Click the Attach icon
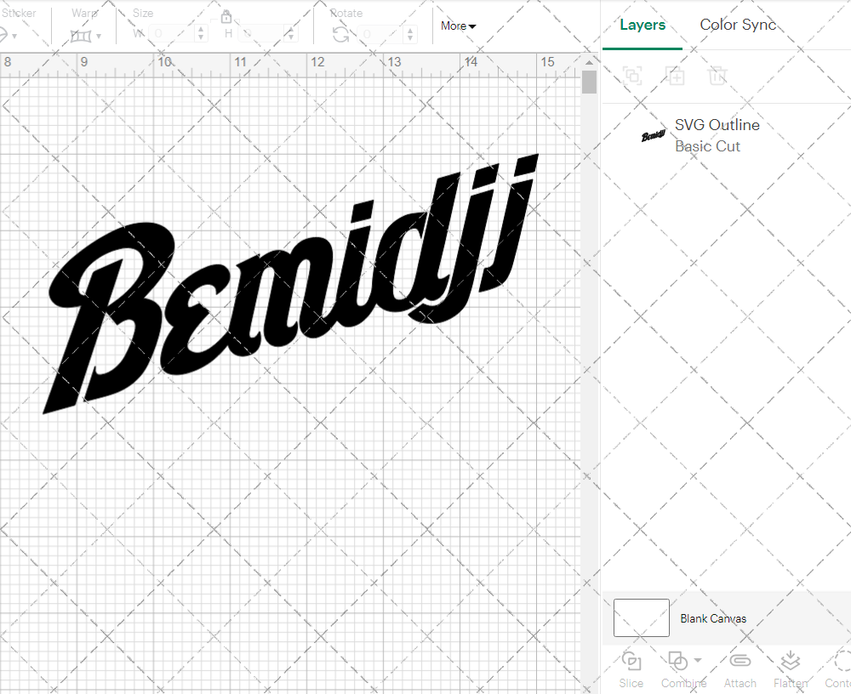The width and height of the screenshot is (851, 694). [x=740, y=668]
